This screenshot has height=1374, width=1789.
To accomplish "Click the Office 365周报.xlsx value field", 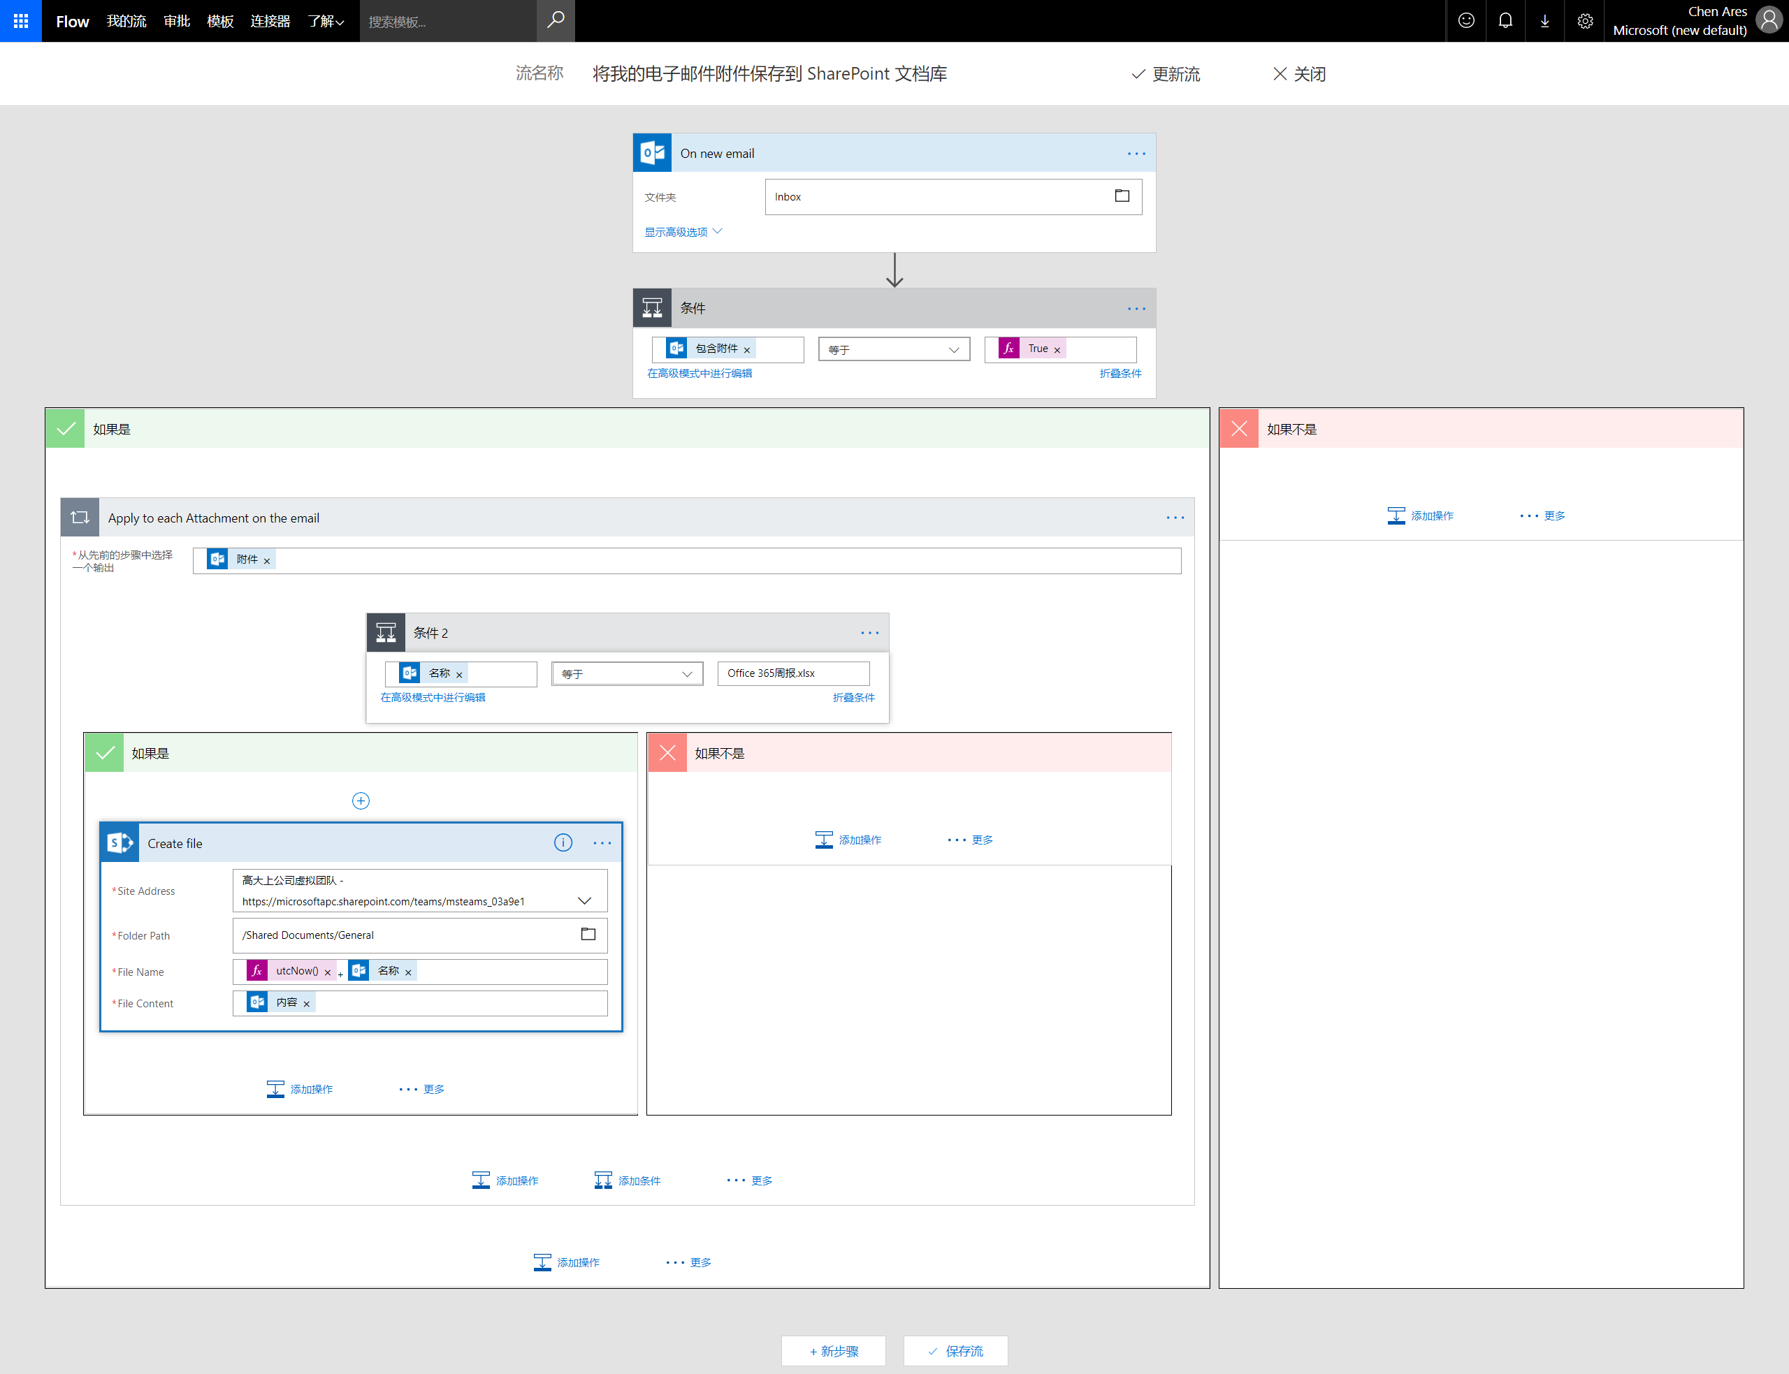I will click(x=792, y=673).
